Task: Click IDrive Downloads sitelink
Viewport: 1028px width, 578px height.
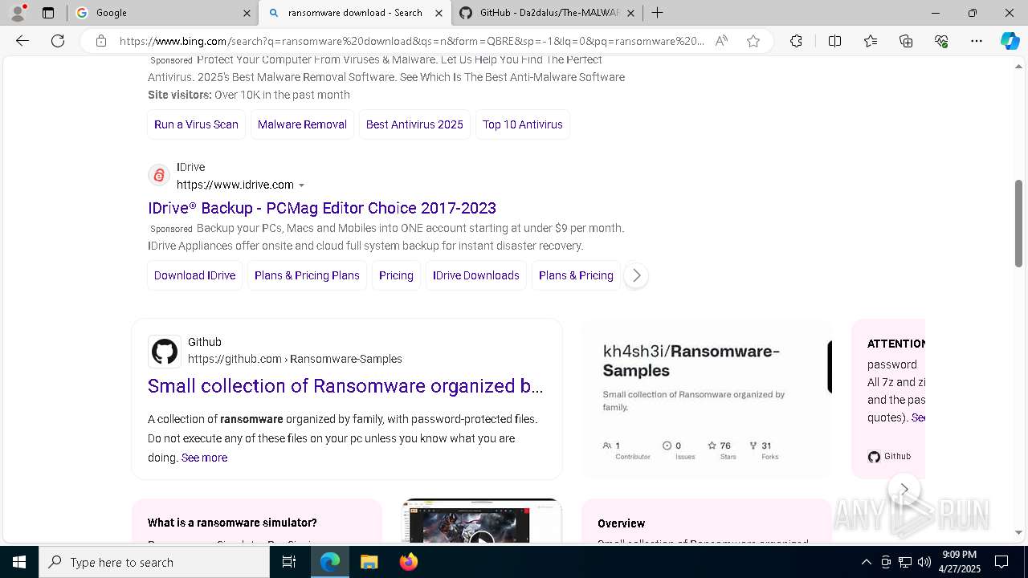Action: tap(476, 275)
